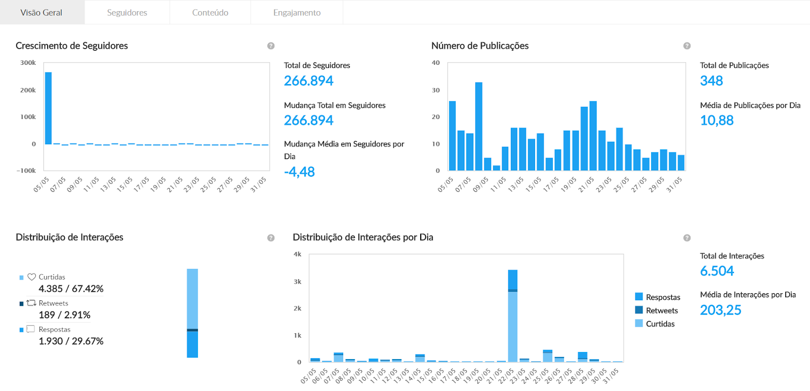
Task: Click the Retweets arrows icon
Action: 31,303
